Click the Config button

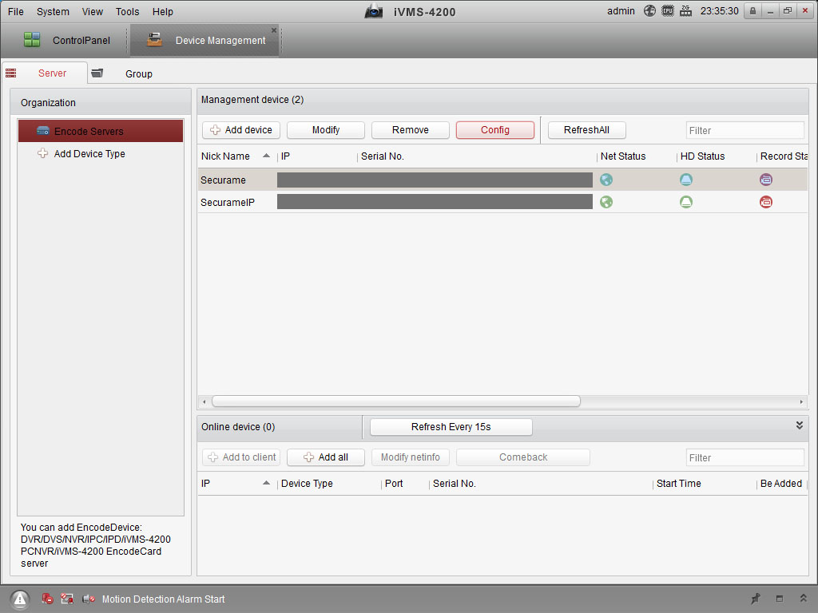pyautogui.click(x=495, y=130)
